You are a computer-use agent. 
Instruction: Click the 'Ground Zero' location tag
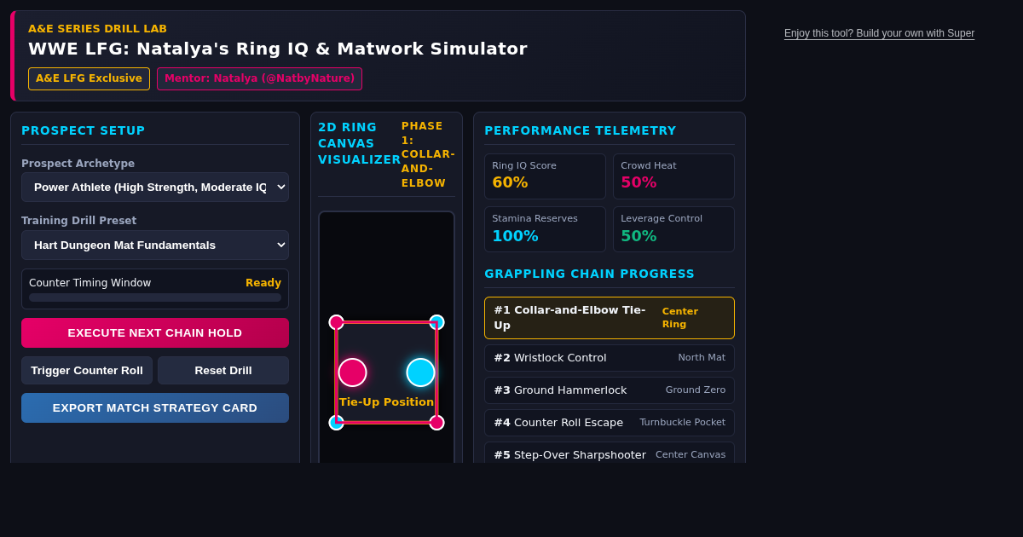pos(696,390)
